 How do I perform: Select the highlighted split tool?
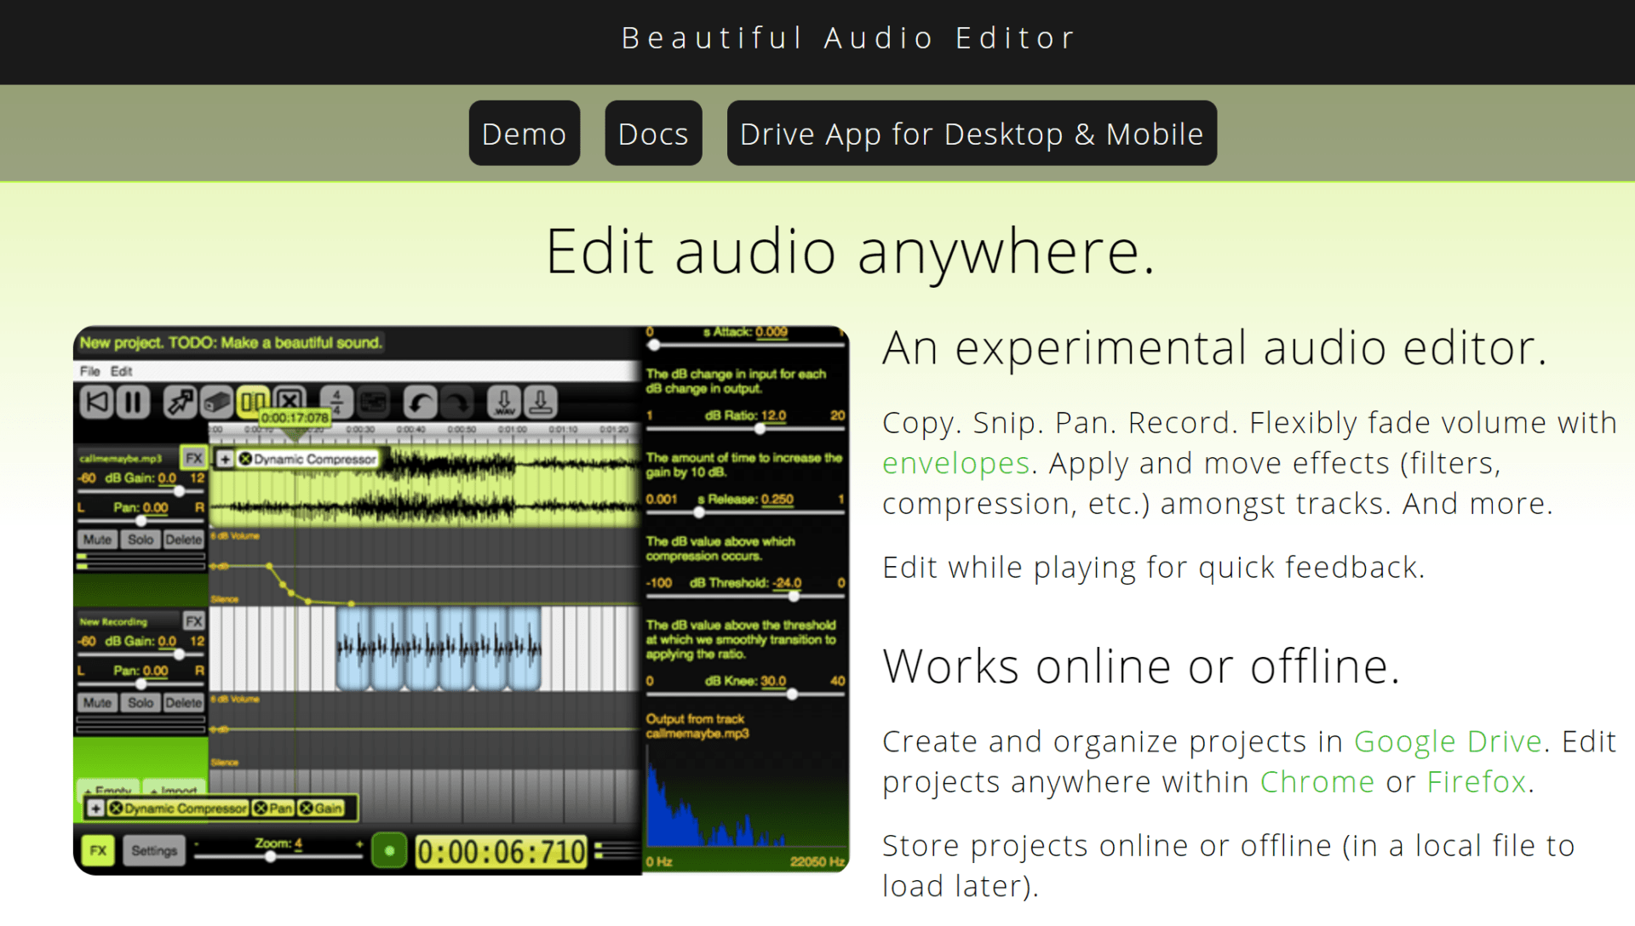(254, 401)
